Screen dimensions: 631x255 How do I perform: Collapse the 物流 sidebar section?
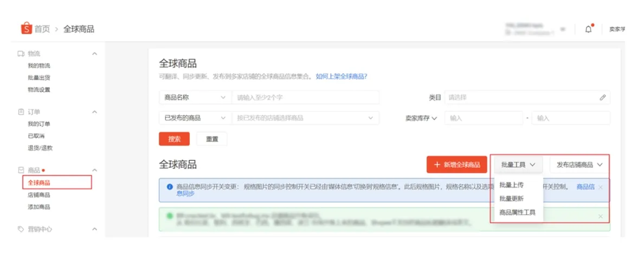pyautogui.click(x=94, y=54)
